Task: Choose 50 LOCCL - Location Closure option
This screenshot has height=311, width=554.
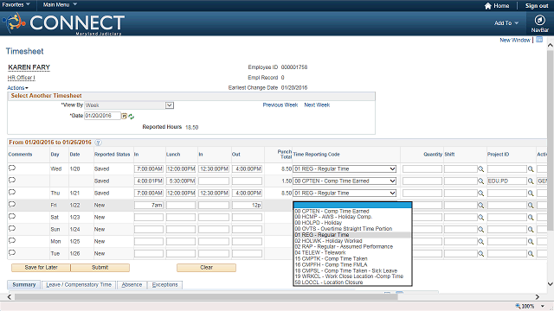Action: click(352, 282)
